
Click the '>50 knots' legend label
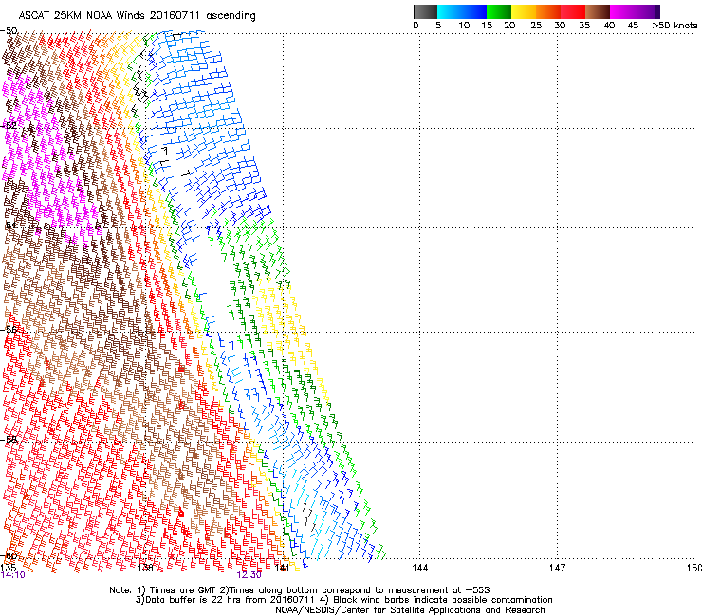(674, 26)
